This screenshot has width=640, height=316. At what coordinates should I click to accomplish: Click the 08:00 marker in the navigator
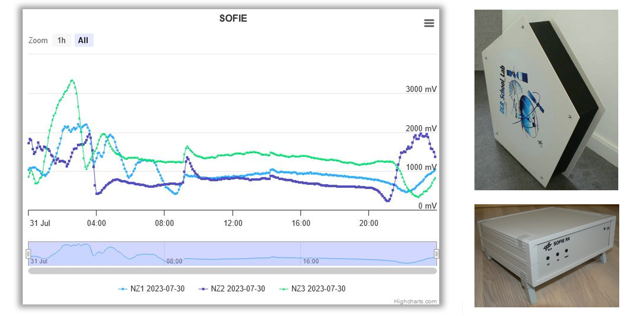click(174, 262)
